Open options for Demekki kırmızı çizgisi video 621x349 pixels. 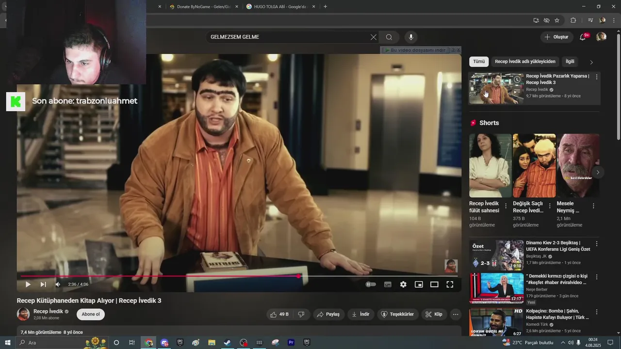597,277
